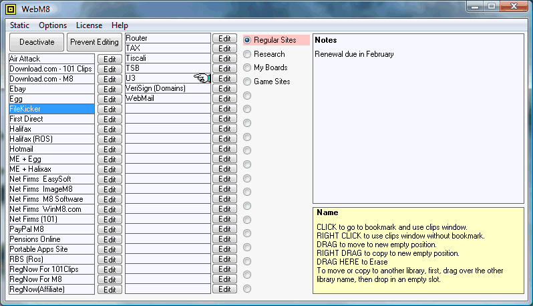Click the WebM8 title bar app icon

point(11,8)
